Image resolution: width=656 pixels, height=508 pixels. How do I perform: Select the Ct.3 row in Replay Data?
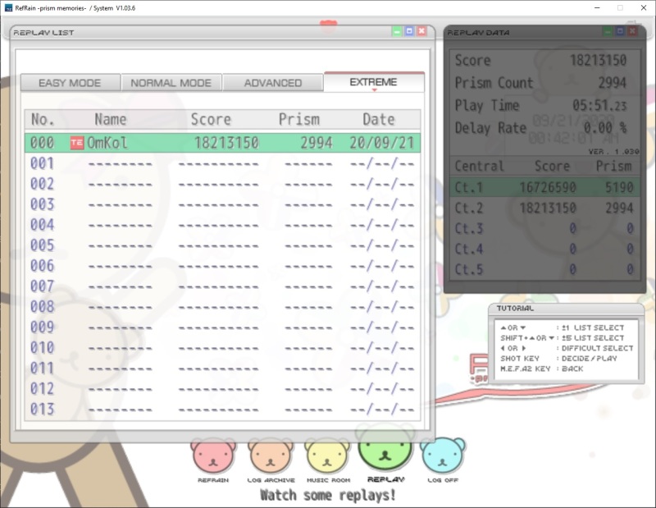pyautogui.click(x=544, y=228)
